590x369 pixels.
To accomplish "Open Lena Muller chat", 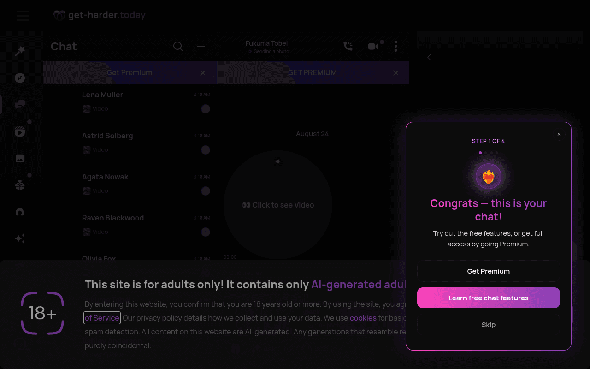I will click(x=130, y=101).
